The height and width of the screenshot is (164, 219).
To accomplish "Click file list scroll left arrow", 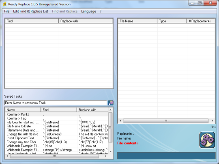I will [120, 121].
